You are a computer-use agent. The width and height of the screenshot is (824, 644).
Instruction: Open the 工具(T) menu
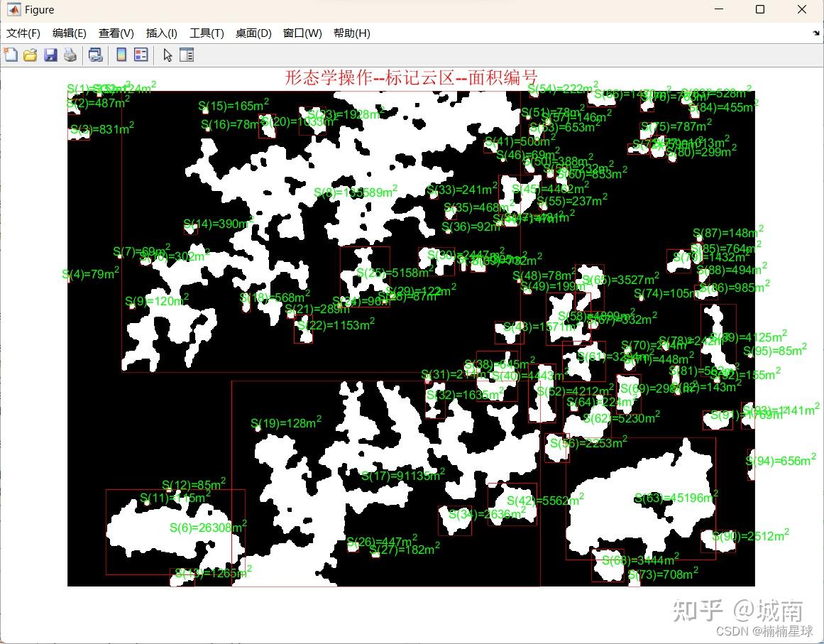[x=206, y=33]
